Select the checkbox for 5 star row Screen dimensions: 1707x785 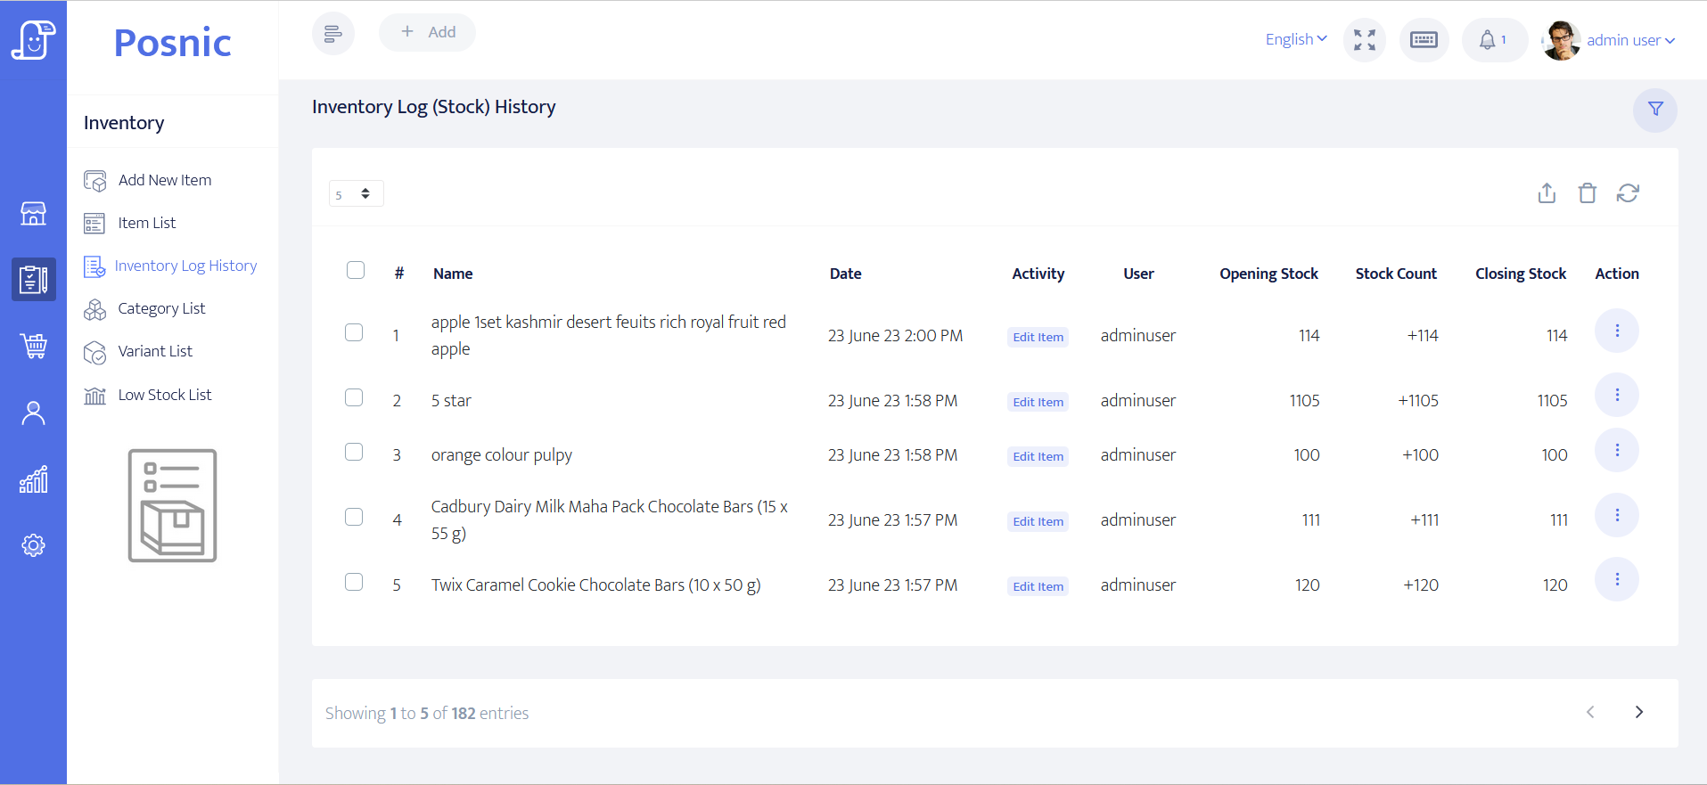[354, 397]
